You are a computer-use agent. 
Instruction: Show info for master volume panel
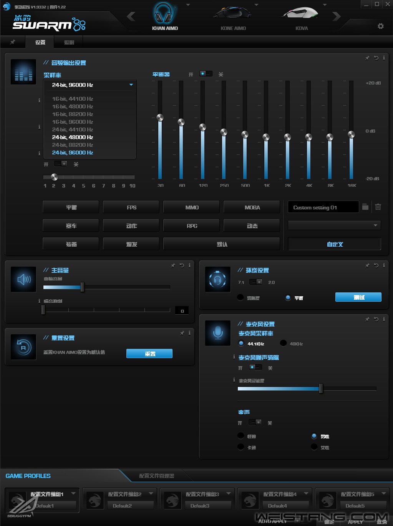(189, 265)
